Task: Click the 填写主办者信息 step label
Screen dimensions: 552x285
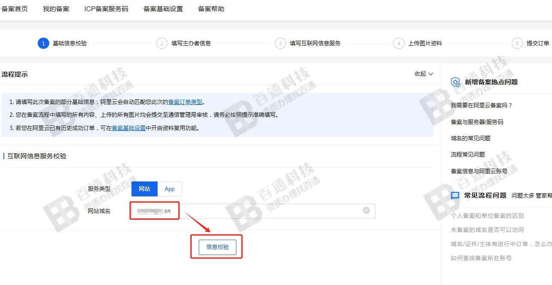Action: [x=191, y=43]
